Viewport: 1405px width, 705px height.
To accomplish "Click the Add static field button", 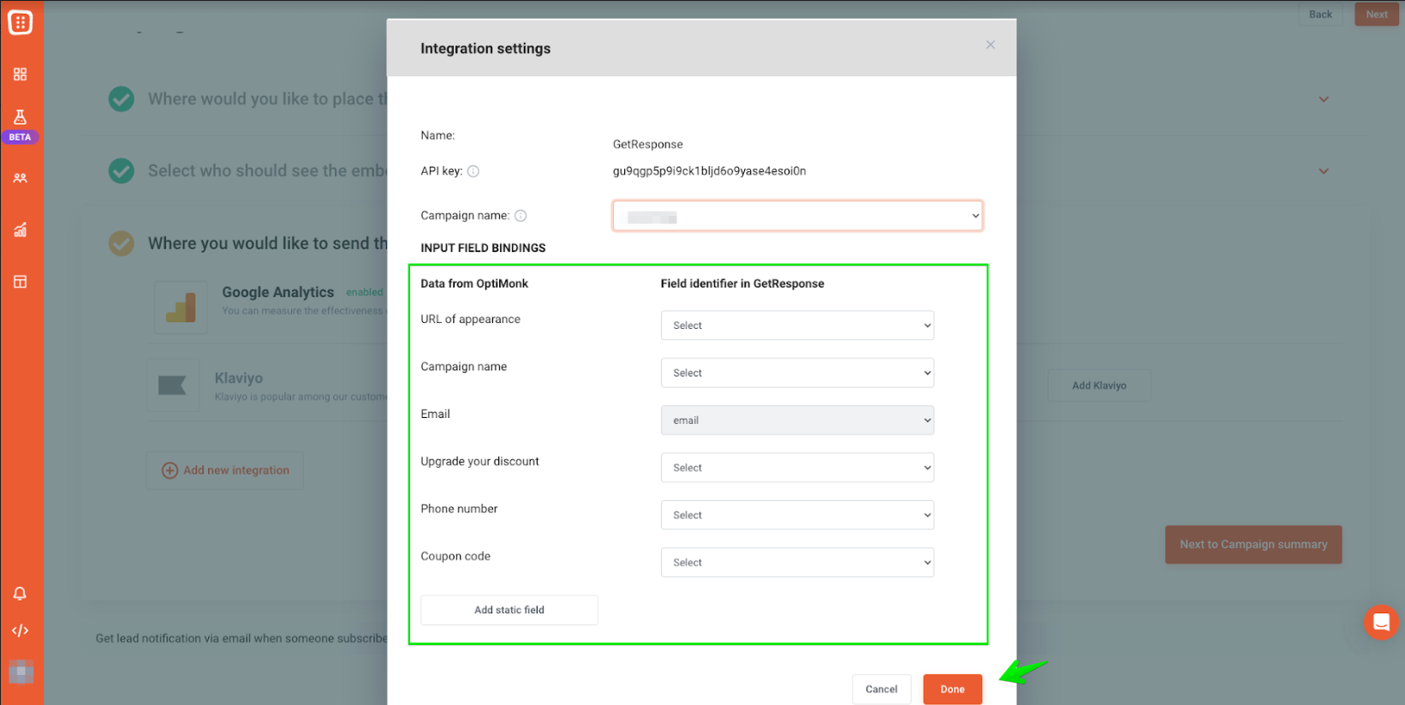I will click(x=509, y=610).
